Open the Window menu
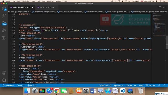This screenshot has width=168, height=95. pyautogui.click(x=59, y=1)
